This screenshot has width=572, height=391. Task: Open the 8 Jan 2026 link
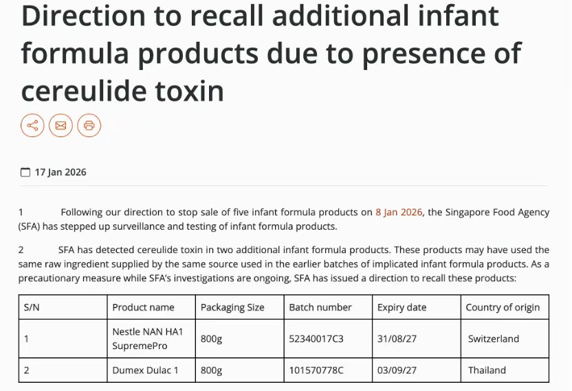(x=399, y=212)
